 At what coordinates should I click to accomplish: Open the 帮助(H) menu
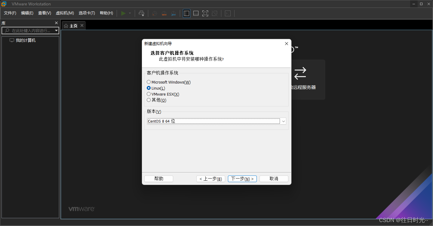click(106, 13)
